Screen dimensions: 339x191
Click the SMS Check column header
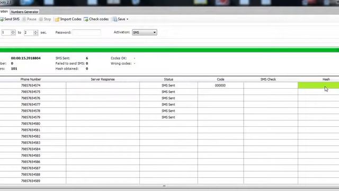pos(268,80)
